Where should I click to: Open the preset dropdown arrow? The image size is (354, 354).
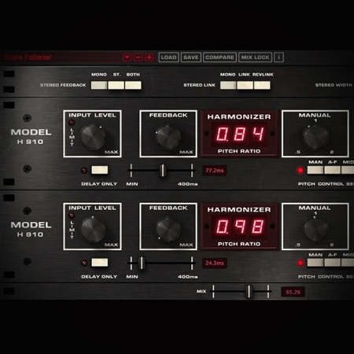[127, 57]
